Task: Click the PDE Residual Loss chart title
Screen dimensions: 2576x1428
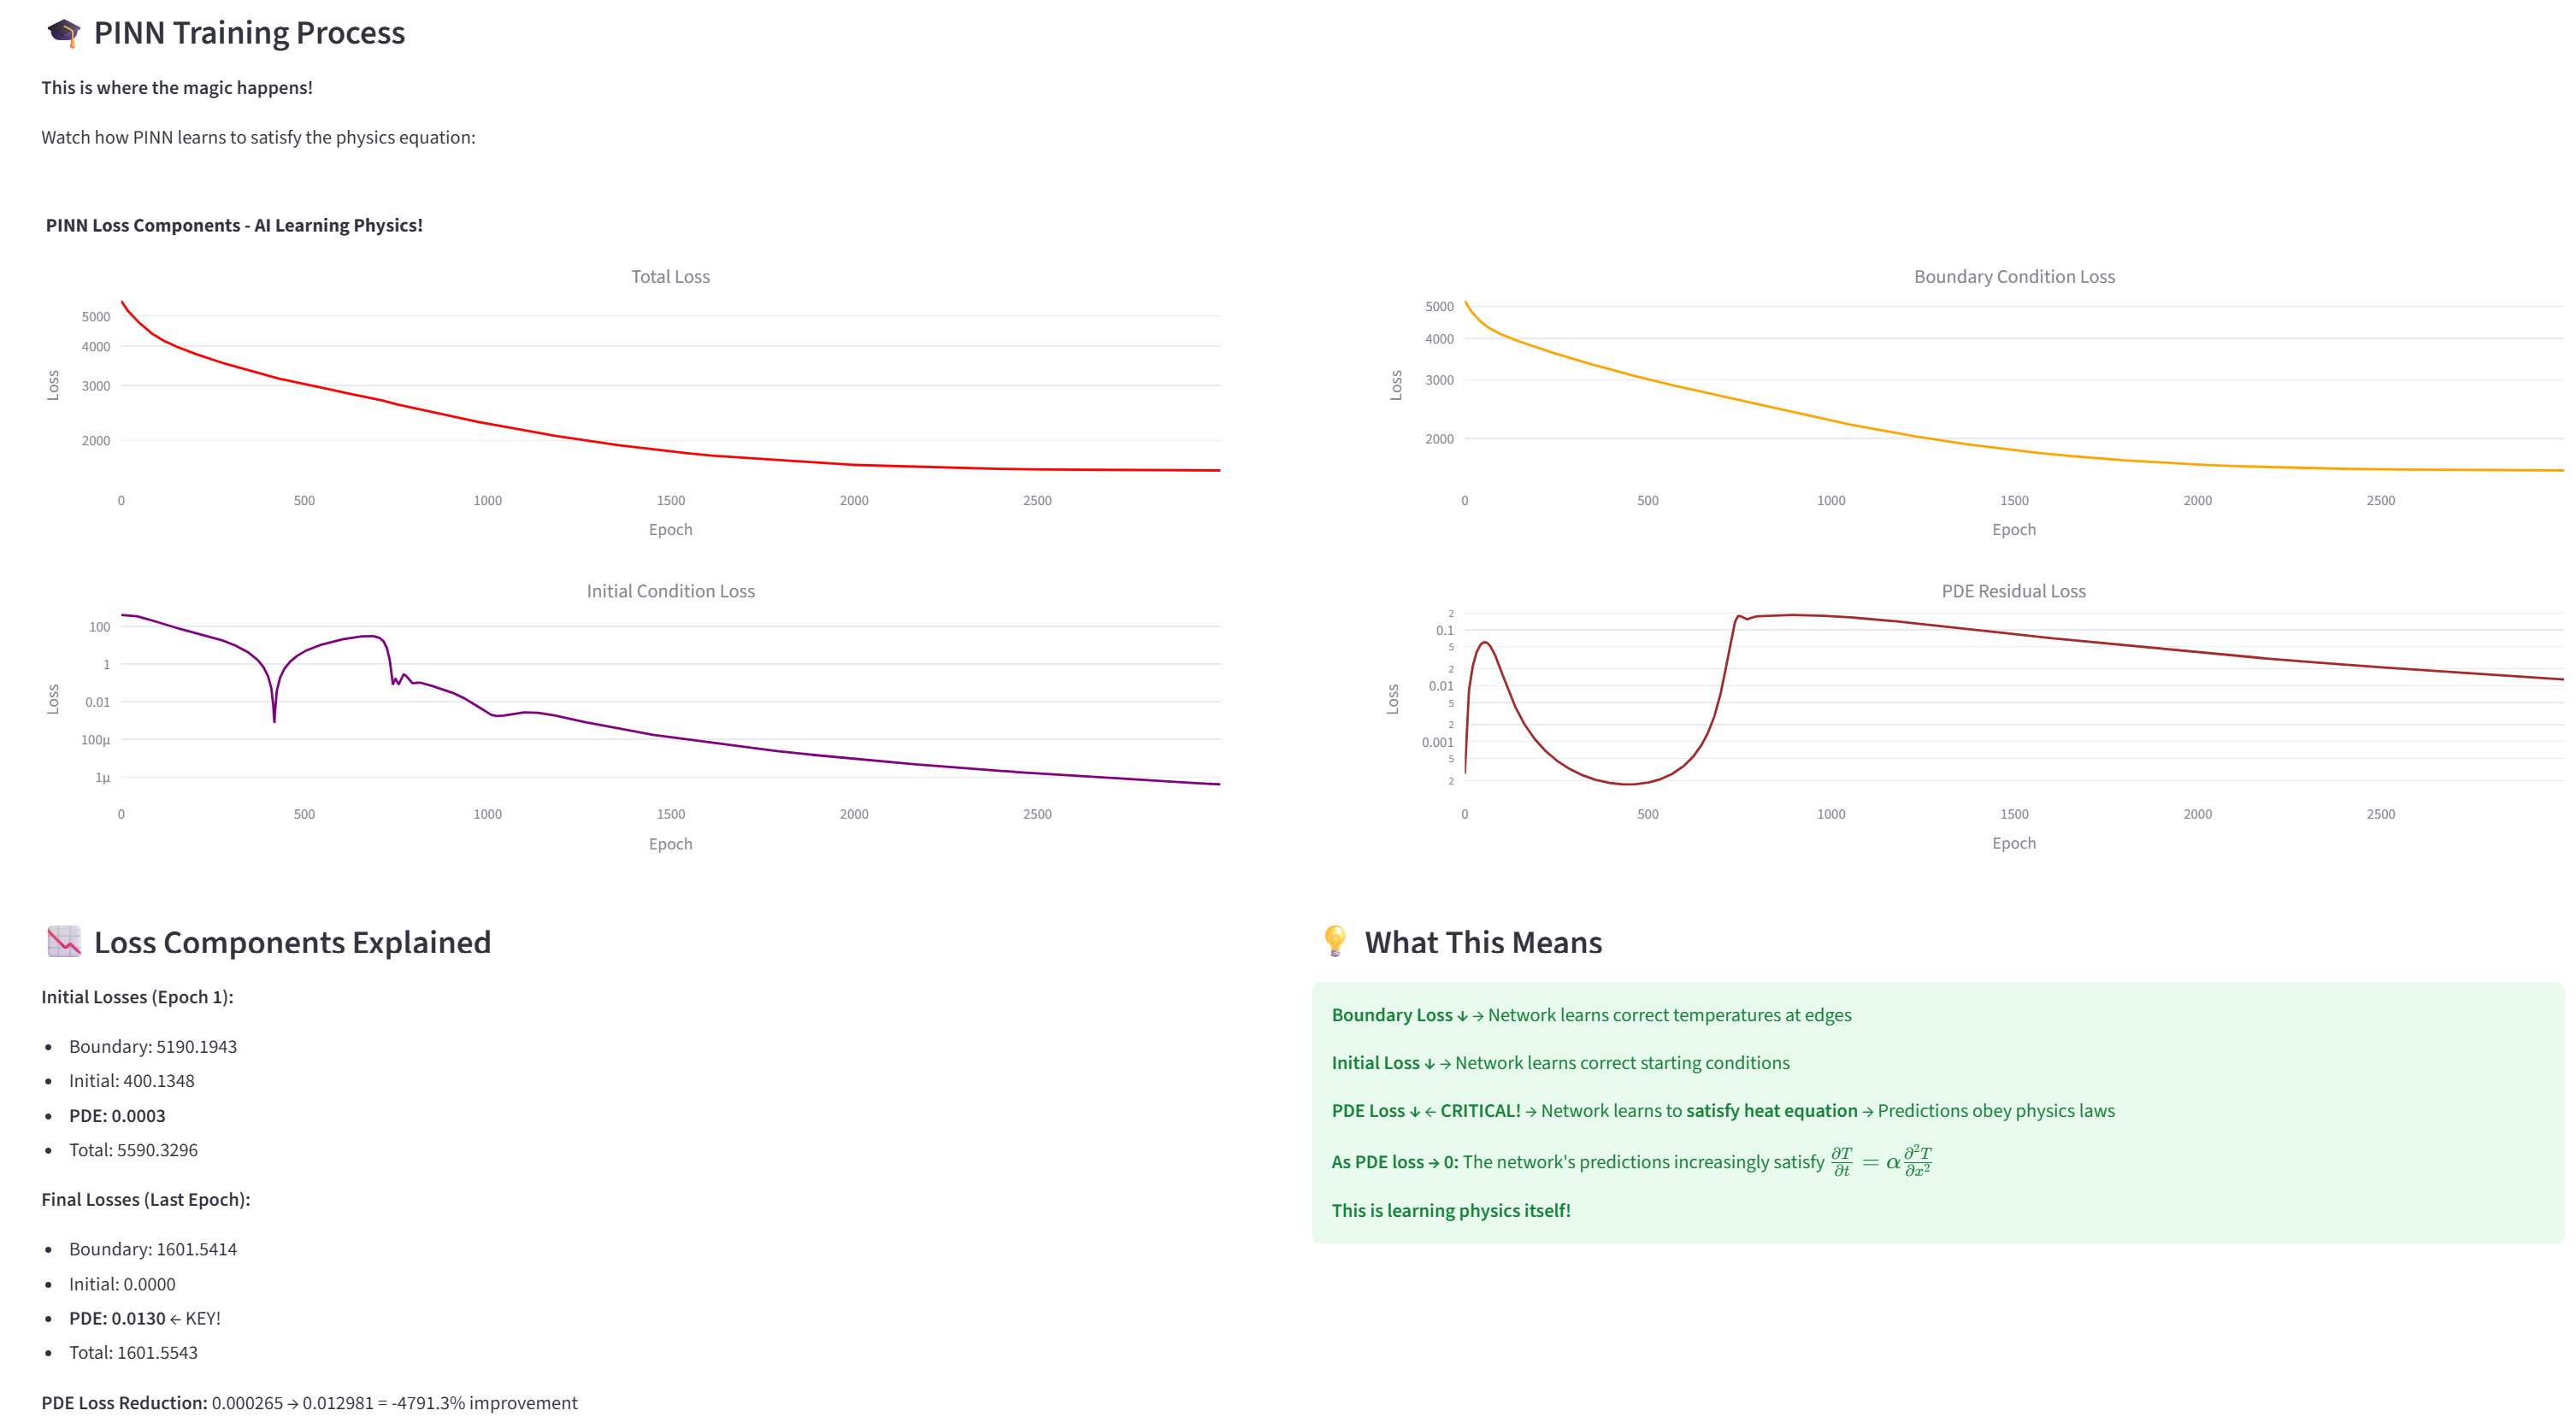Action: tap(2013, 591)
